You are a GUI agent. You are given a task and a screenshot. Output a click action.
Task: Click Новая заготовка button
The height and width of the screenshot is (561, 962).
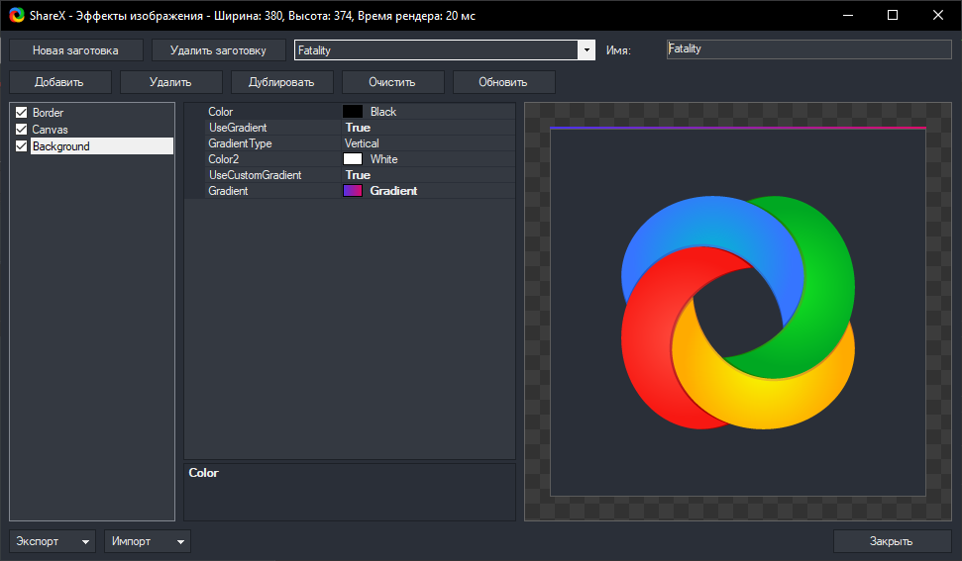point(76,50)
